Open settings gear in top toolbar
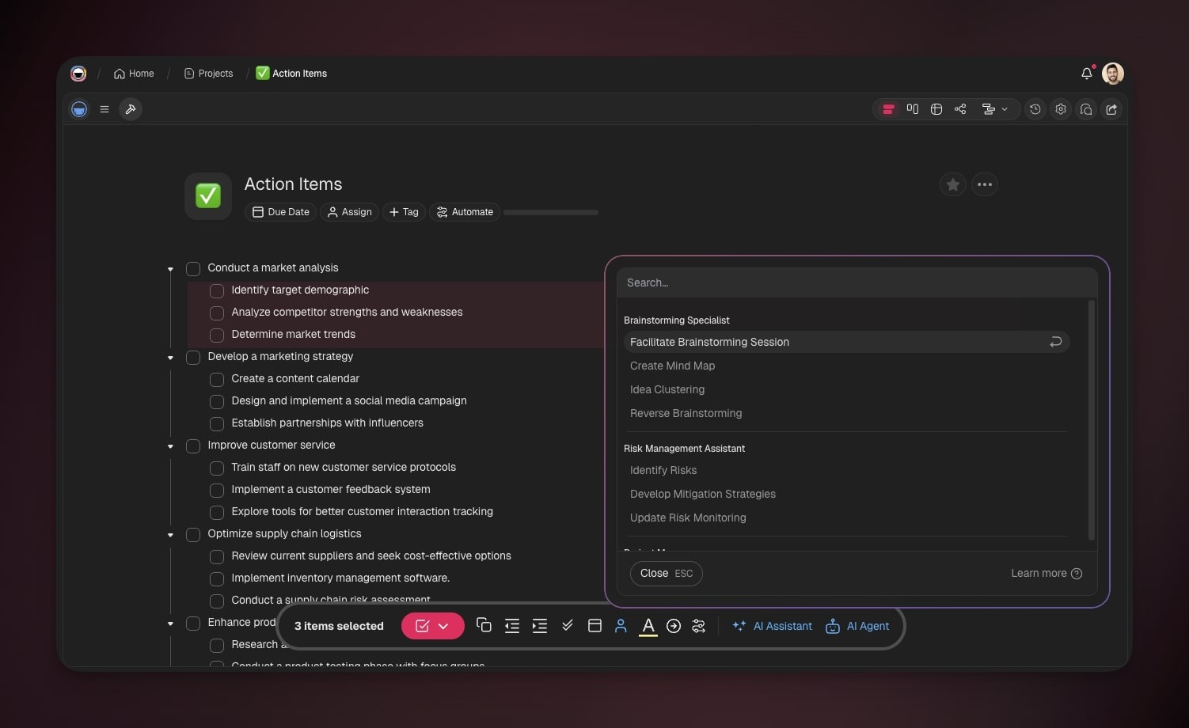1189x728 pixels. (x=1061, y=109)
